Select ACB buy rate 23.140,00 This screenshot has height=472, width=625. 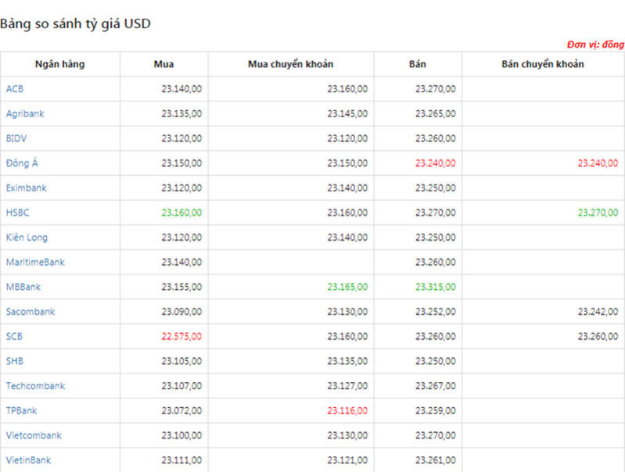tap(181, 89)
